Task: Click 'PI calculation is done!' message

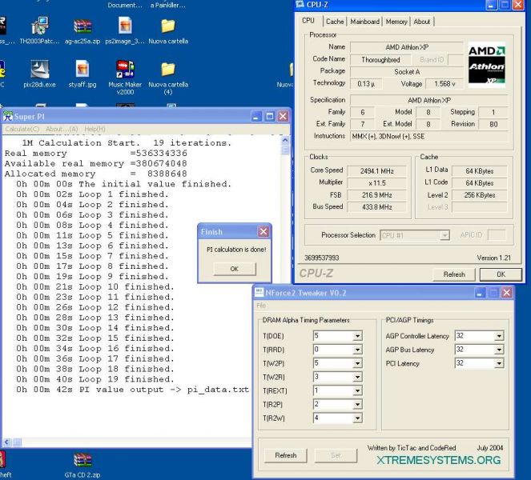Action: pos(236,250)
